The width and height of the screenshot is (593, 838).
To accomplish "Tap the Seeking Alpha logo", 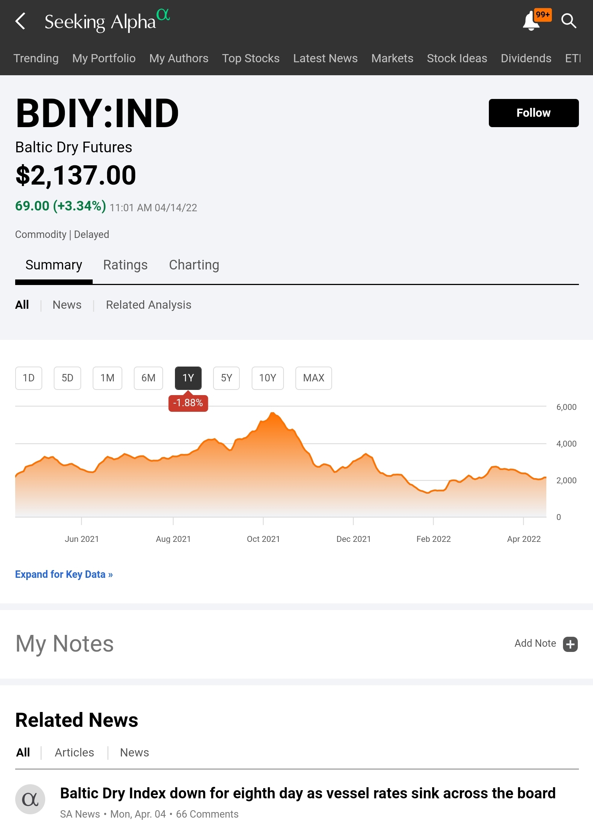I will tap(107, 21).
